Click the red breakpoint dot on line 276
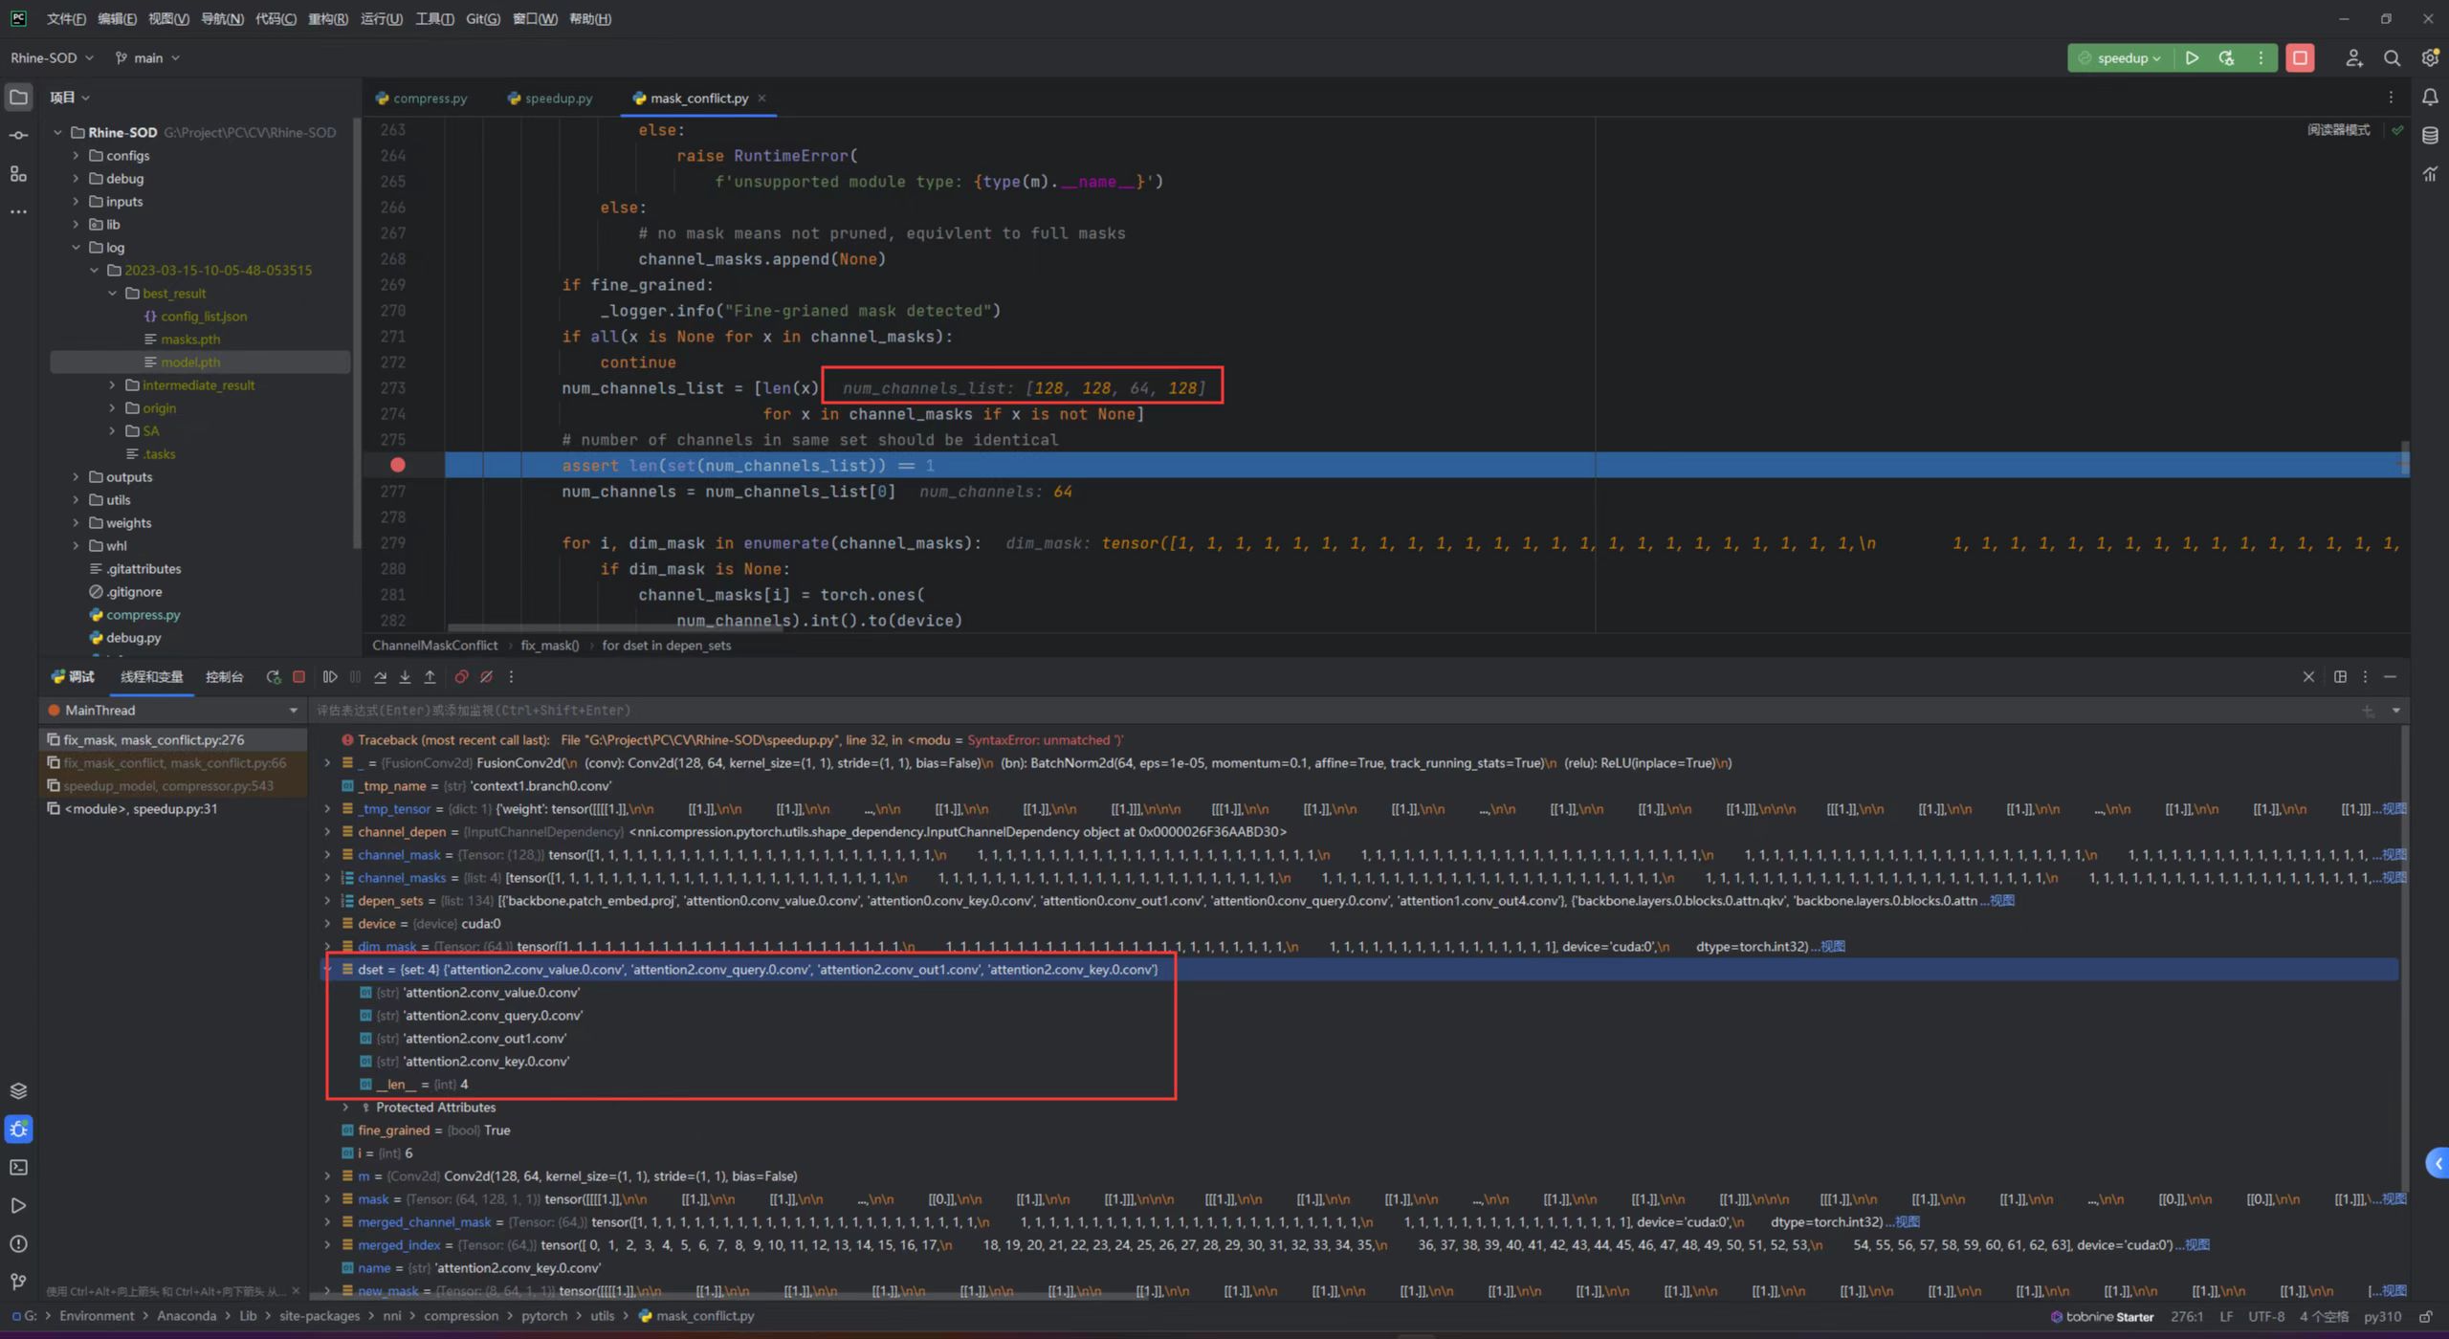 [396, 466]
